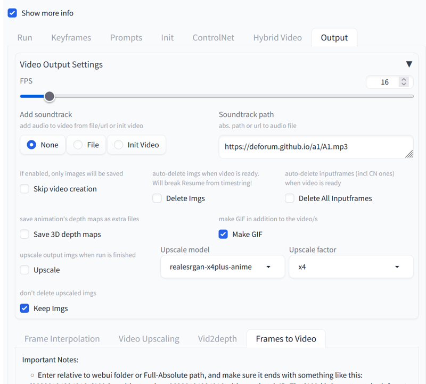Image resolution: width=426 pixels, height=384 pixels.
Task: Click the 'Soundtrack path' label
Action: pyautogui.click(x=247, y=114)
